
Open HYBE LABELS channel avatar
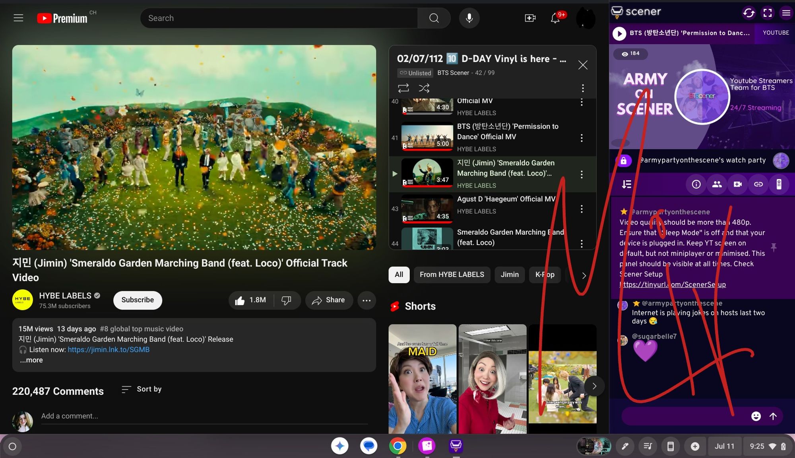23,300
